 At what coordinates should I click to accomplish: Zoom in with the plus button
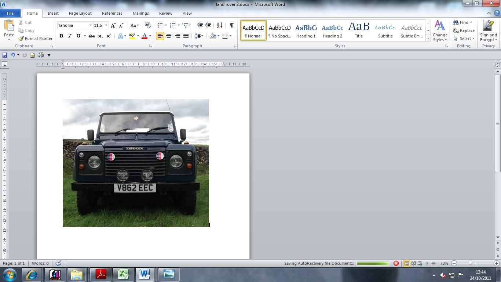(497, 263)
